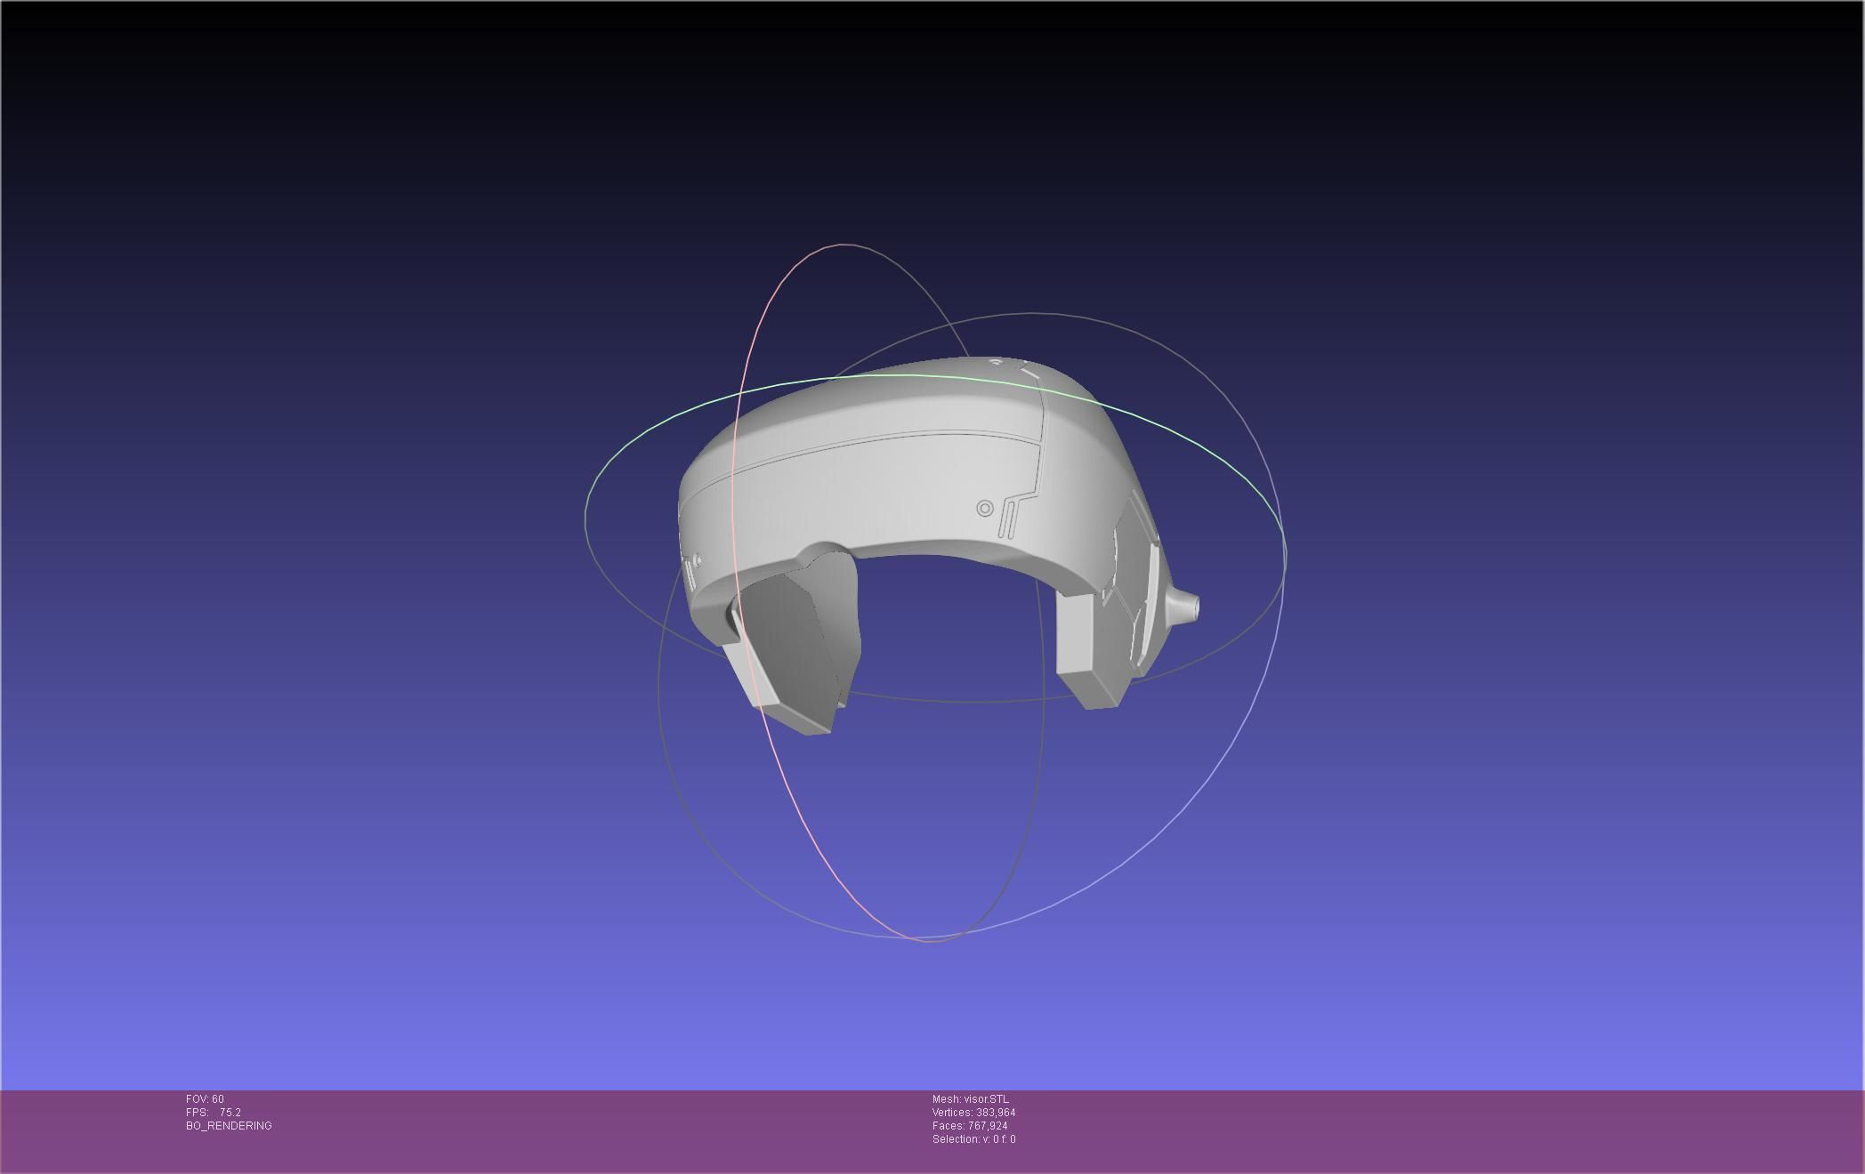
Task: Click the BO_RENDERING status label
Action: [229, 1126]
